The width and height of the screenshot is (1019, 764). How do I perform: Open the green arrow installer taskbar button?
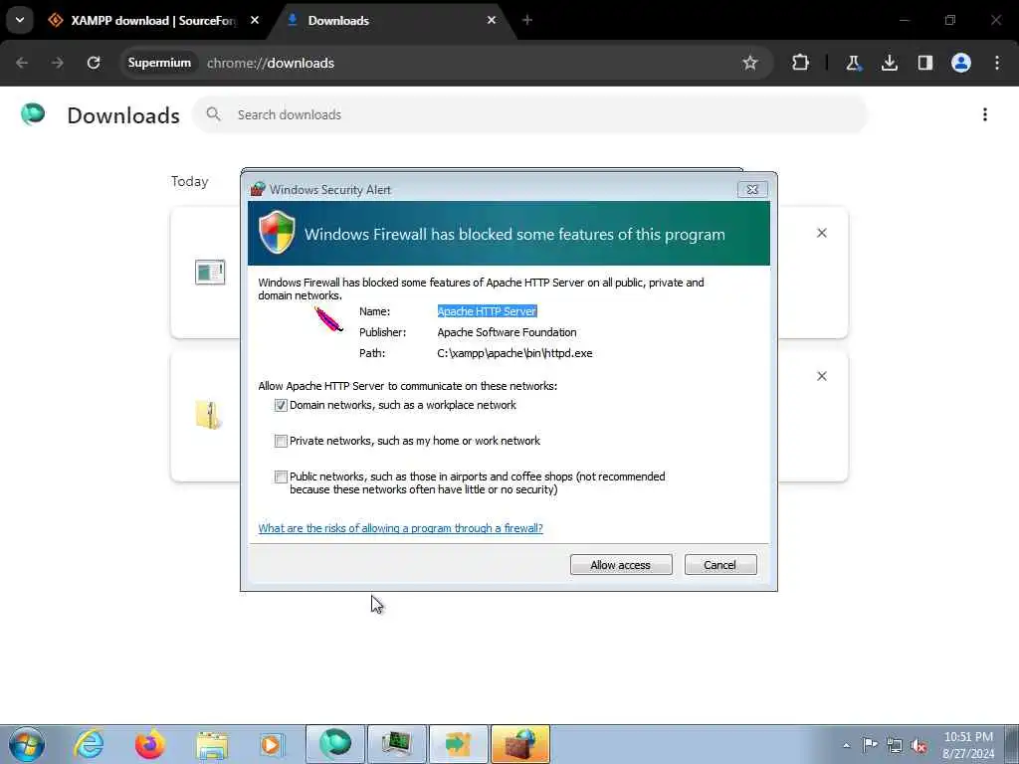(x=458, y=744)
